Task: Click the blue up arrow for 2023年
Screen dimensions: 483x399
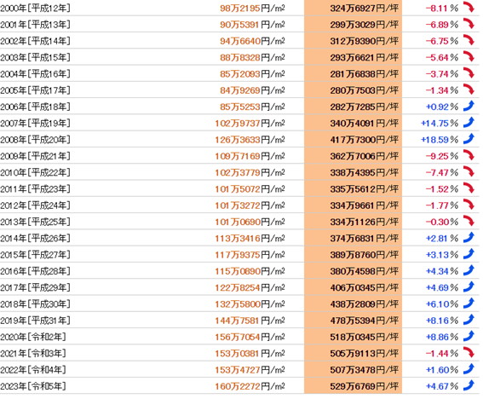Action: coord(469,385)
